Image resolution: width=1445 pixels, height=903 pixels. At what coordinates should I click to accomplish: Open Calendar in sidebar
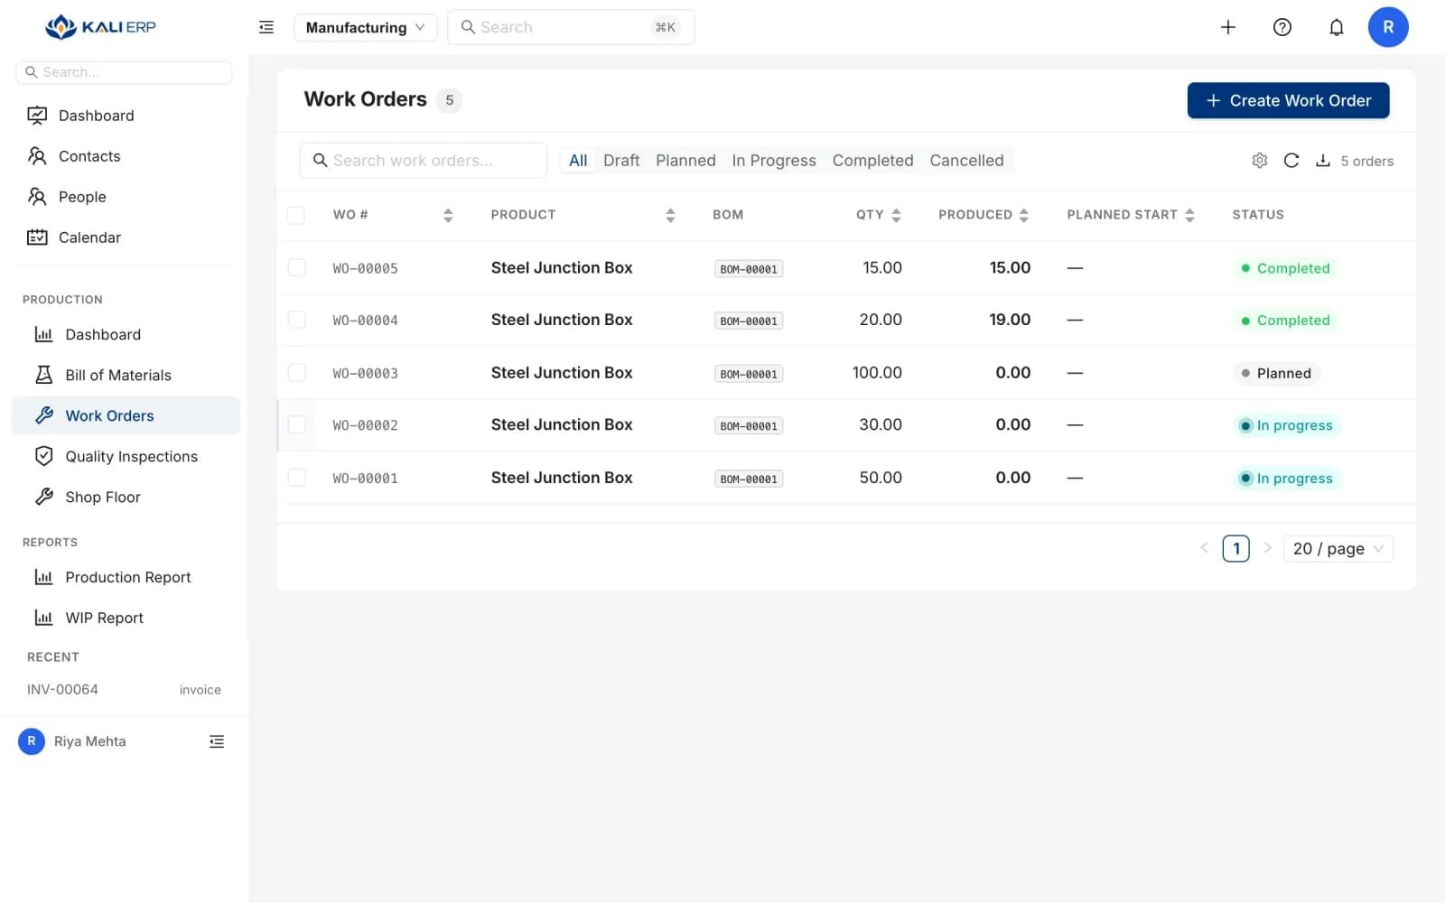pos(126,237)
